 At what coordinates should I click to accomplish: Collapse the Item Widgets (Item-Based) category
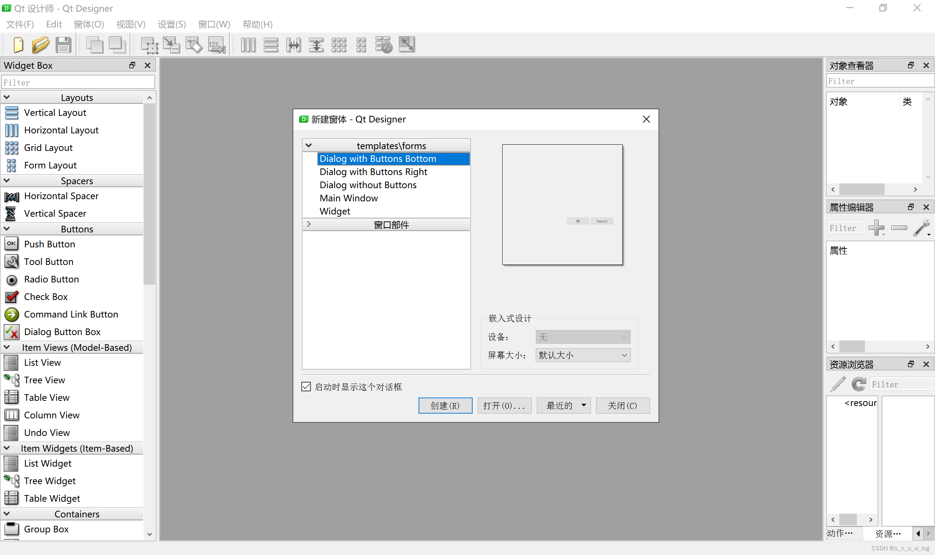7,448
